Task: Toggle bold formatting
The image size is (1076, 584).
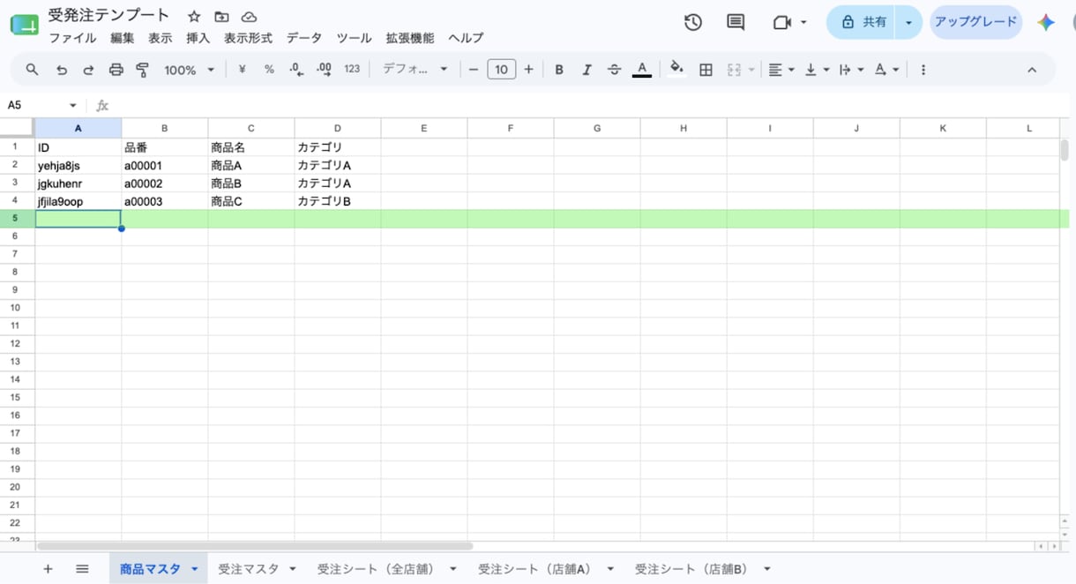Action: [559, 70]
